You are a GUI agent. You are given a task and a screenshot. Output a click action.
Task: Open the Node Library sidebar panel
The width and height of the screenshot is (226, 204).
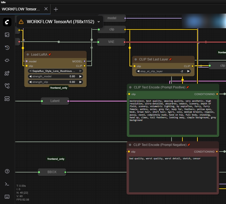7,60
